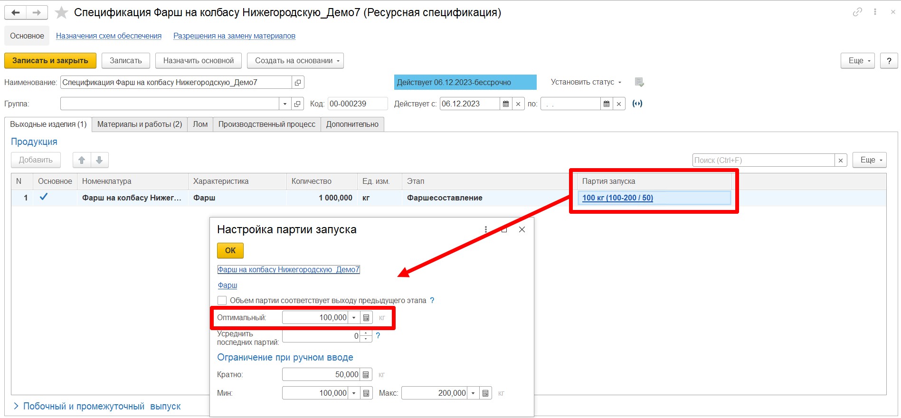Toggle the Основное checkmark in row 1
Screen dimensions: 901x418
click(x=44, y=197)
